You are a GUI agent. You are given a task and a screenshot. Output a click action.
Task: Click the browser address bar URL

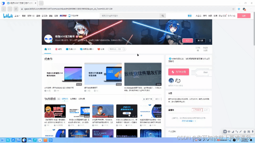[68, 9]
